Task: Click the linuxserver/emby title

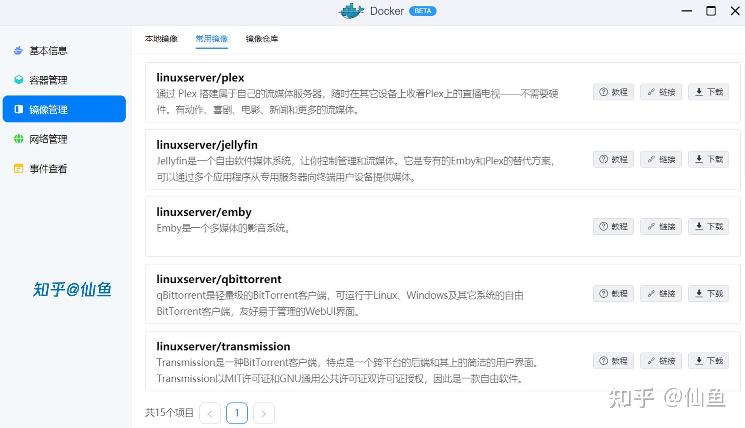Action: coord(204,212)
